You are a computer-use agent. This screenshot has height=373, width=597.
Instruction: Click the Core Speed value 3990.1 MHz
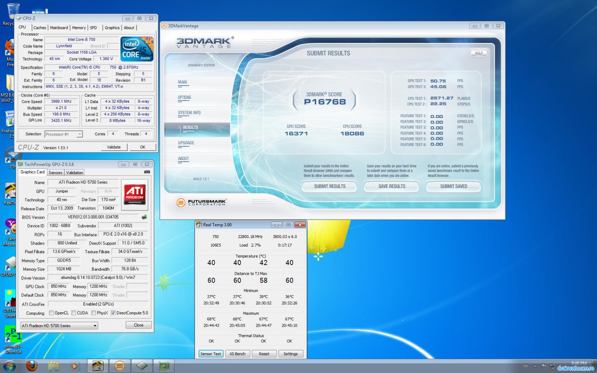pos(61,101)
